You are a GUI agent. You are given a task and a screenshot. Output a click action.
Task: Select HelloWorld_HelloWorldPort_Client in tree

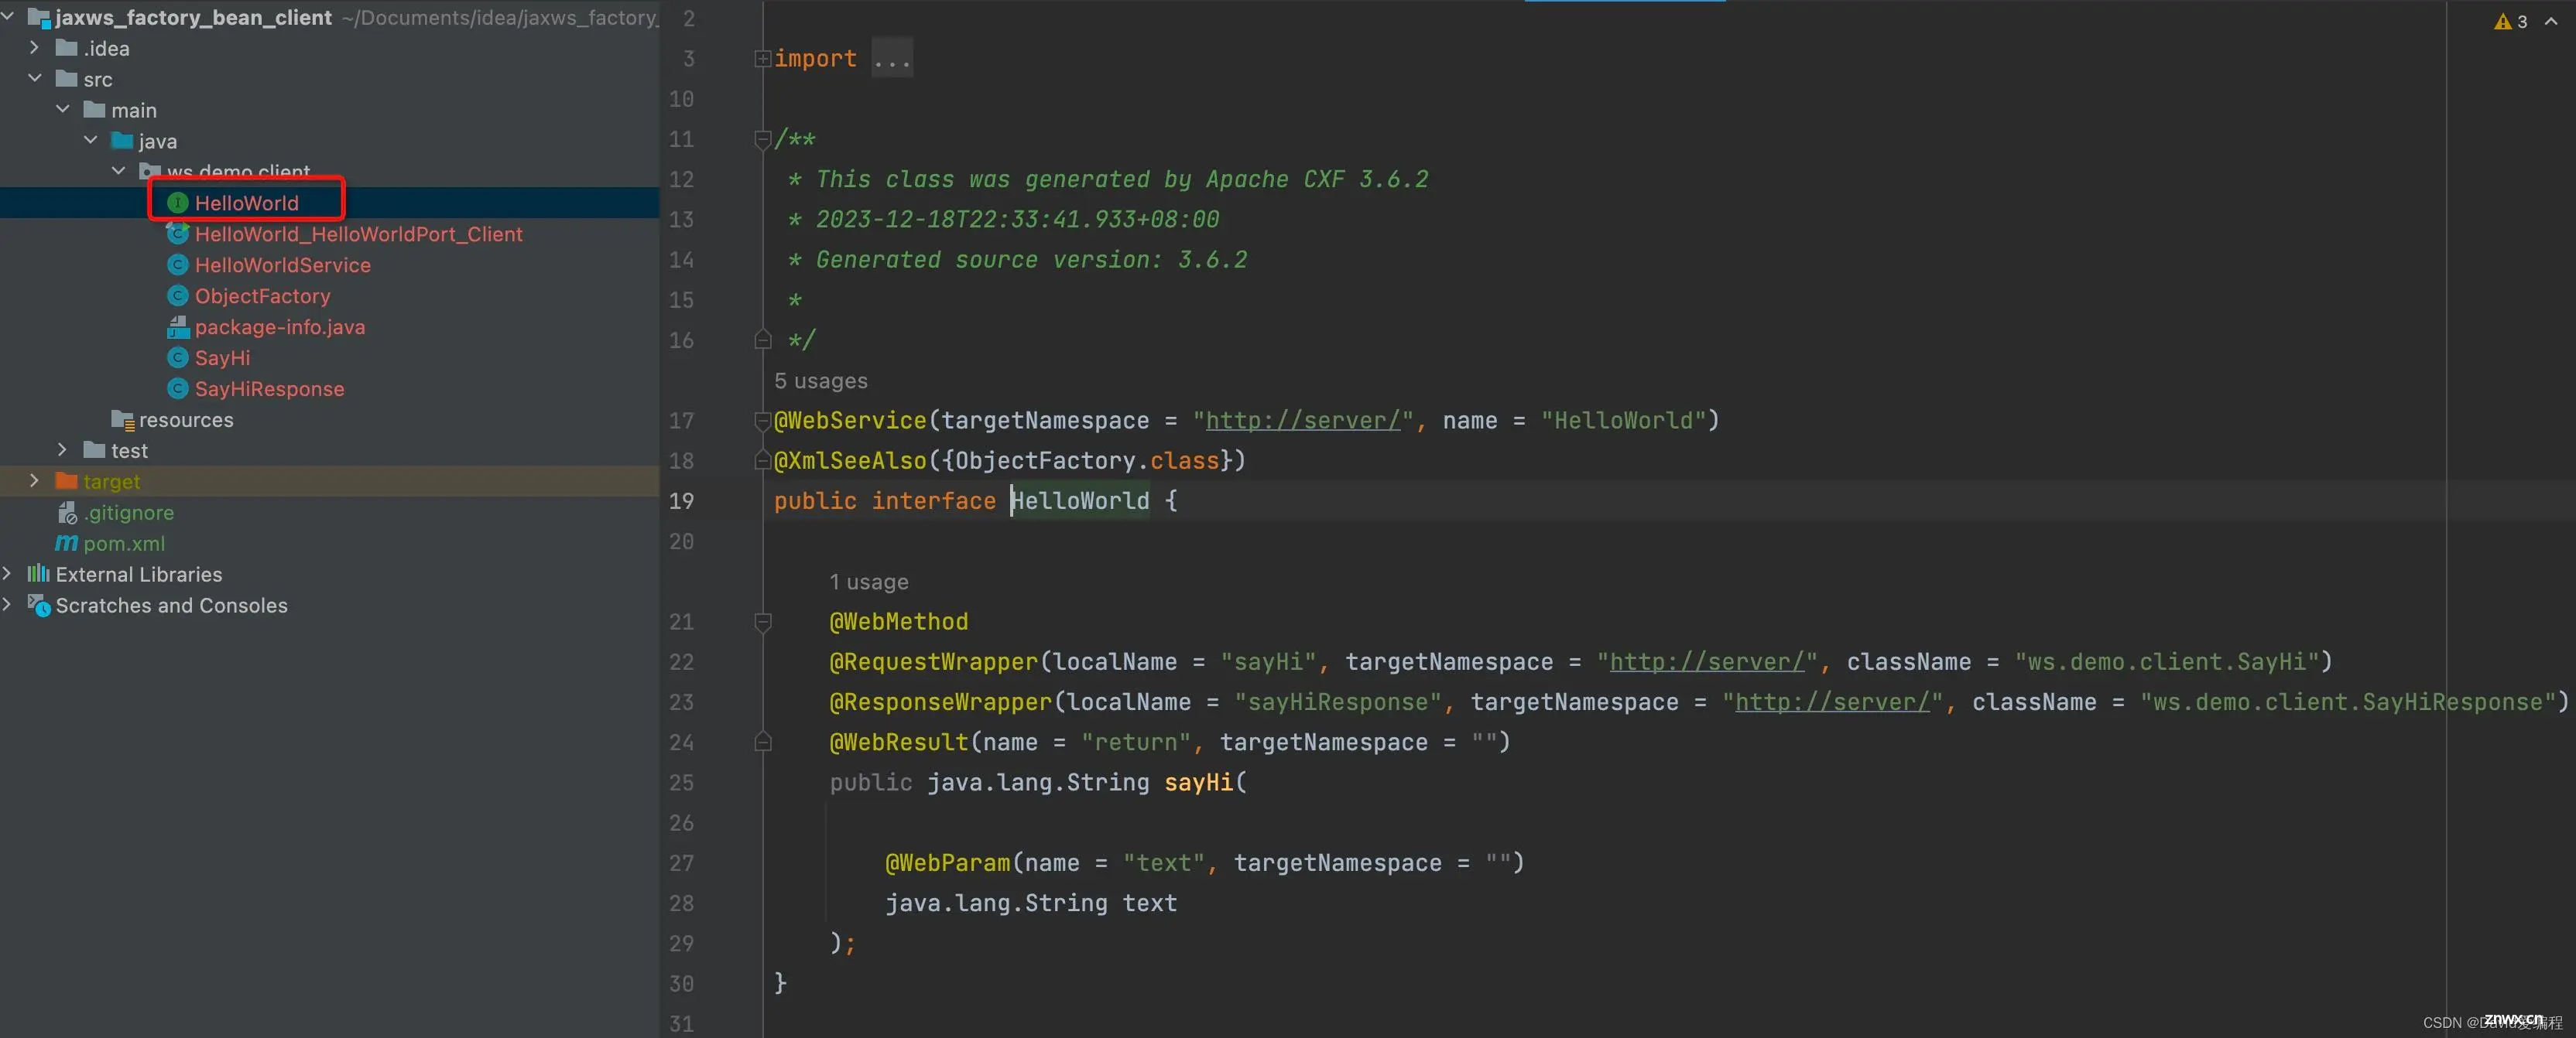(x=358, y=234)
